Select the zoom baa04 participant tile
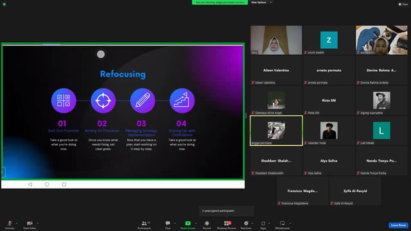The height and width of the screenshot is (231, 411). [x=329, y=40]
